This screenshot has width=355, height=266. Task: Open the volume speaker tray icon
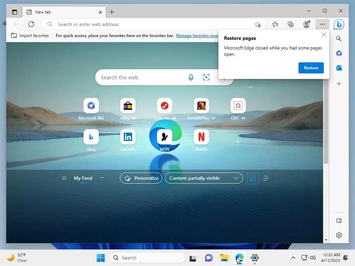(313, 258)
